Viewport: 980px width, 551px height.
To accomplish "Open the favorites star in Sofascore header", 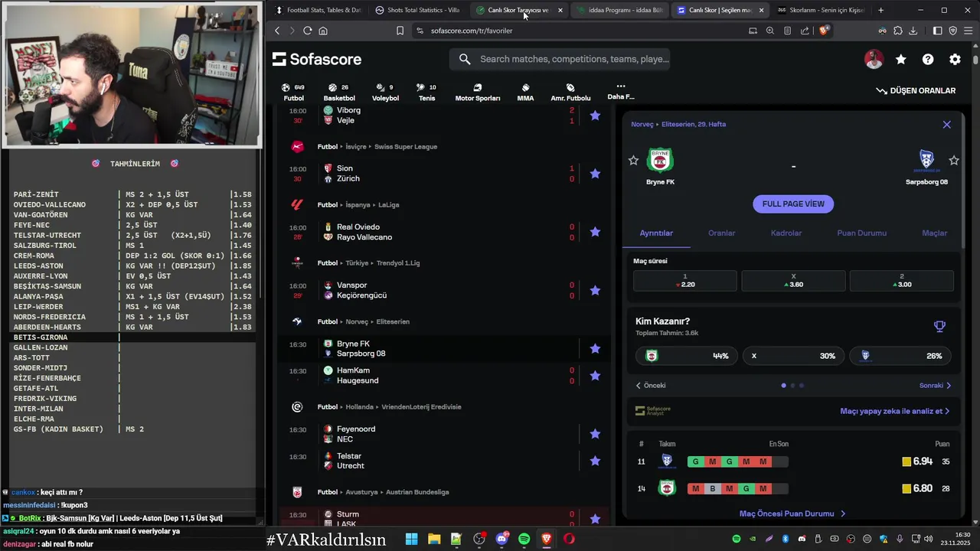I will (901, 59).
